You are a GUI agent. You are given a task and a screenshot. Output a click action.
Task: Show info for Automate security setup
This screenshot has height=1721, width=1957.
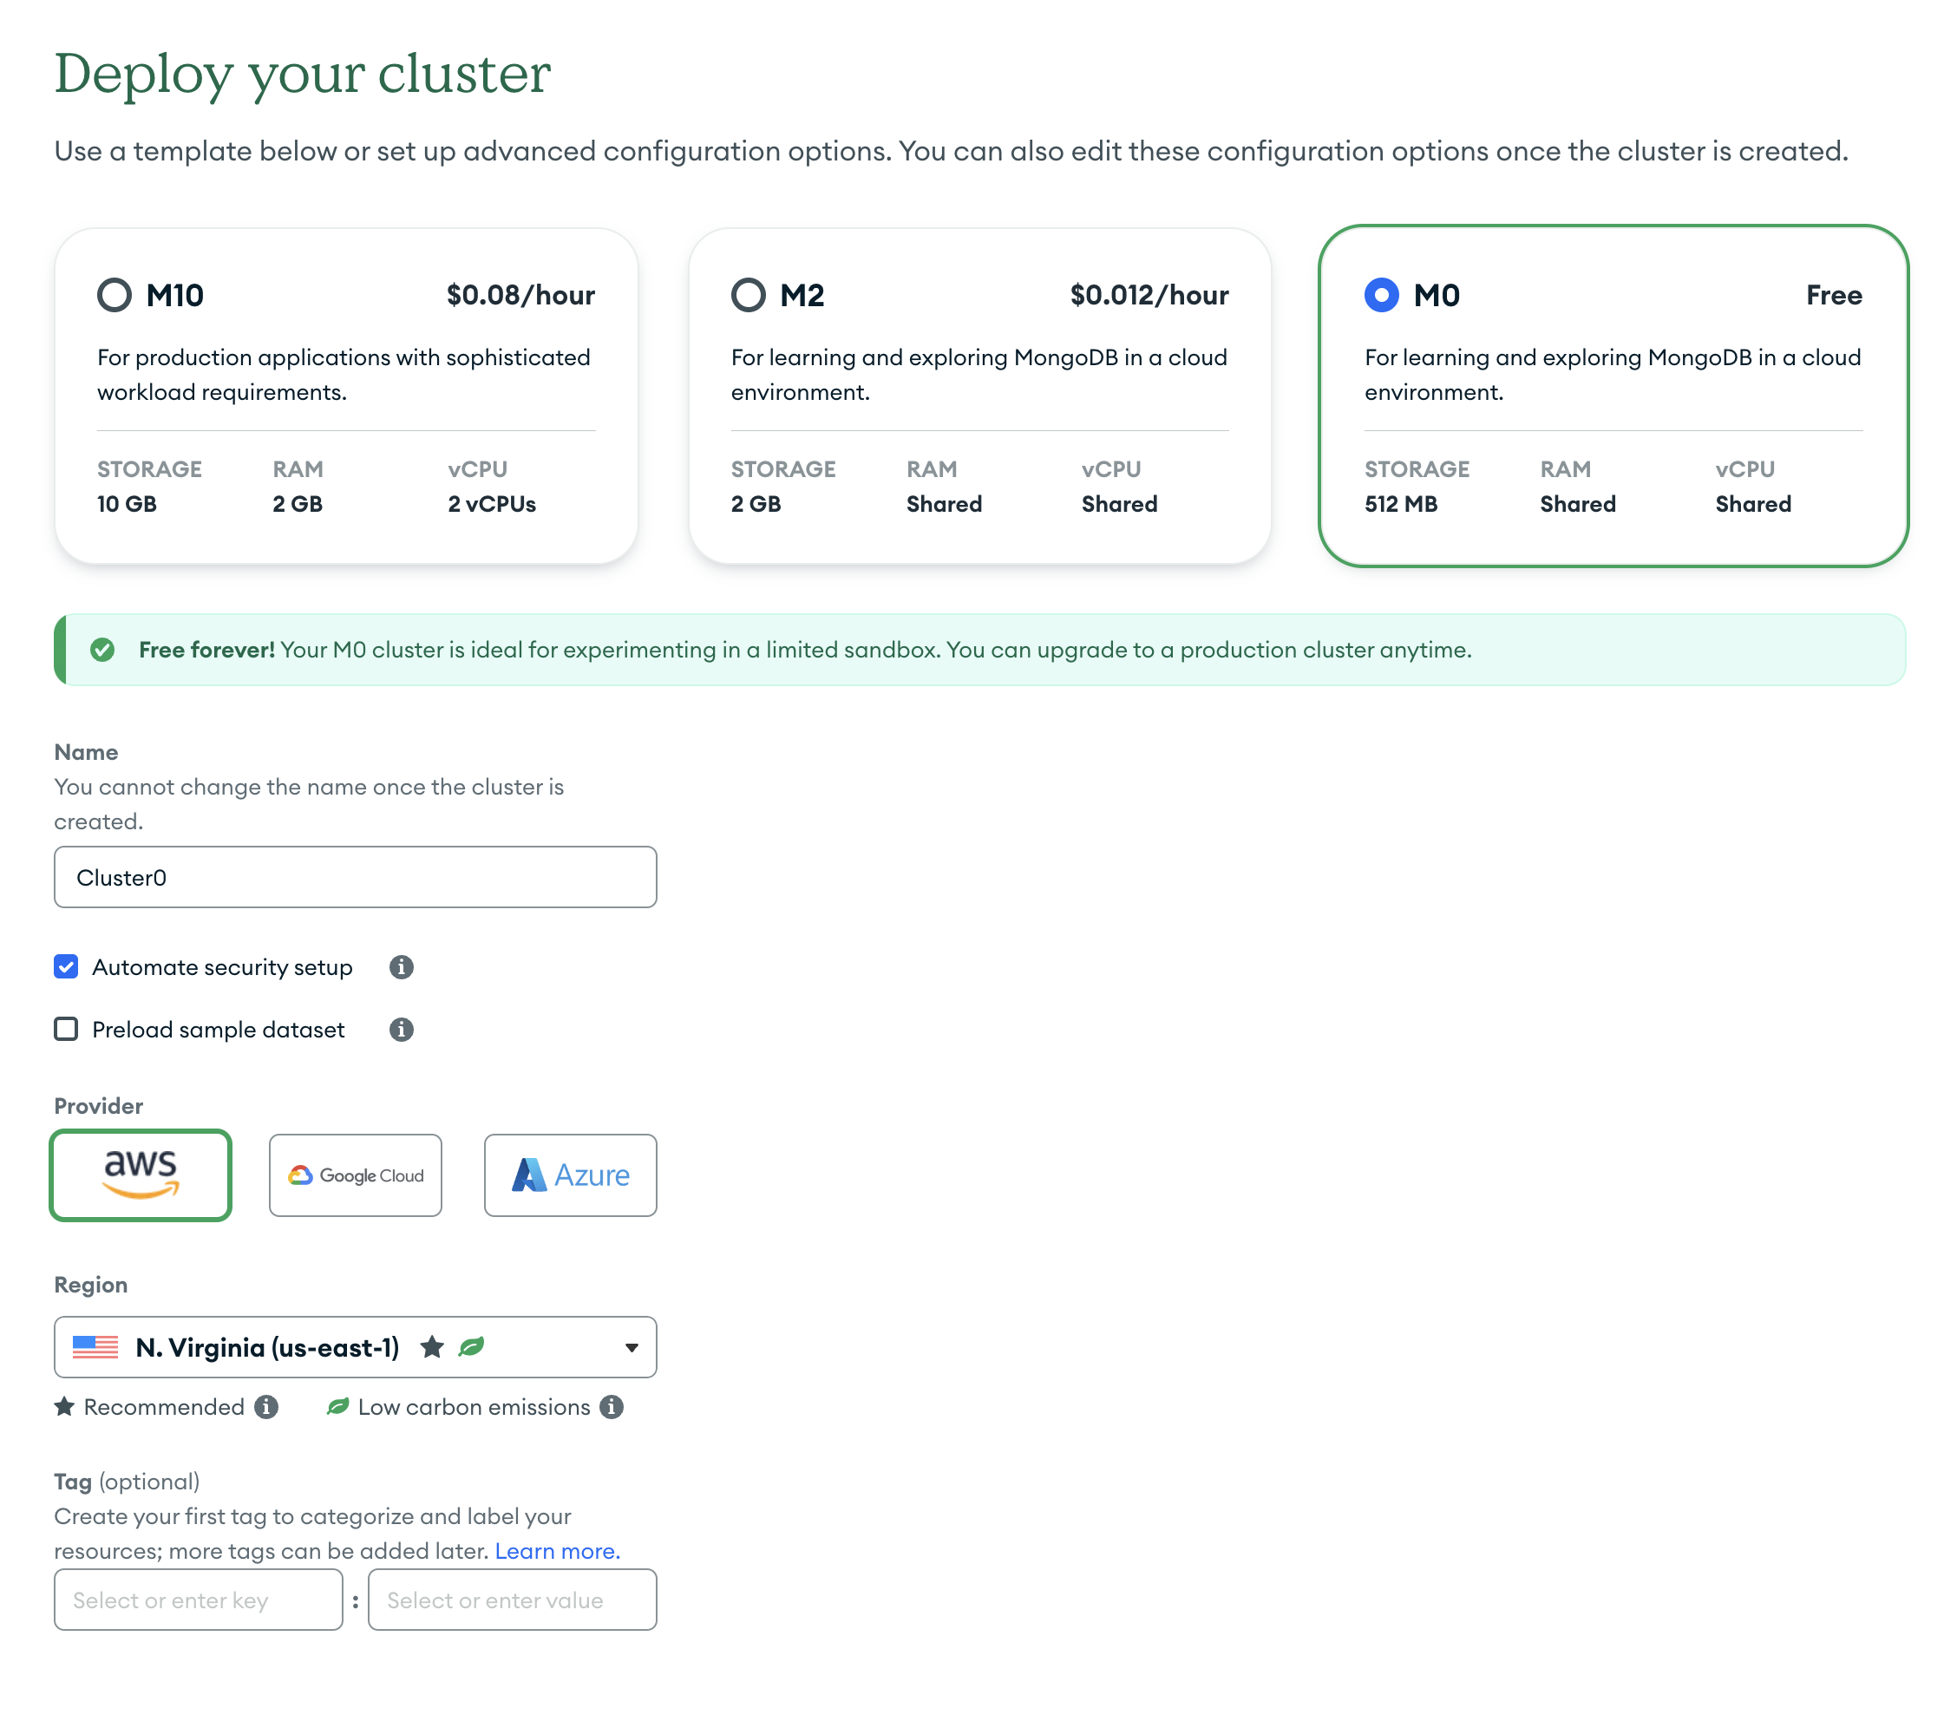pos(401,966)
